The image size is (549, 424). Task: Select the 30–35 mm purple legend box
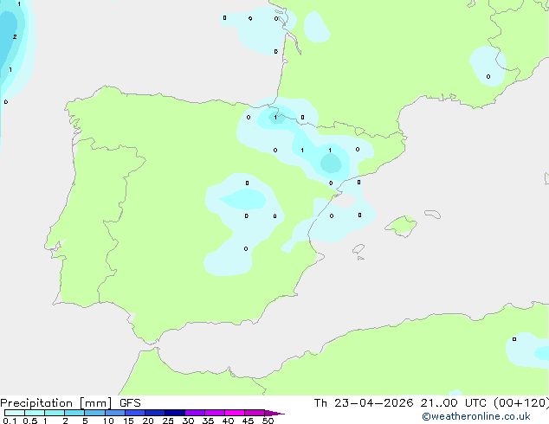pos(195,413)
